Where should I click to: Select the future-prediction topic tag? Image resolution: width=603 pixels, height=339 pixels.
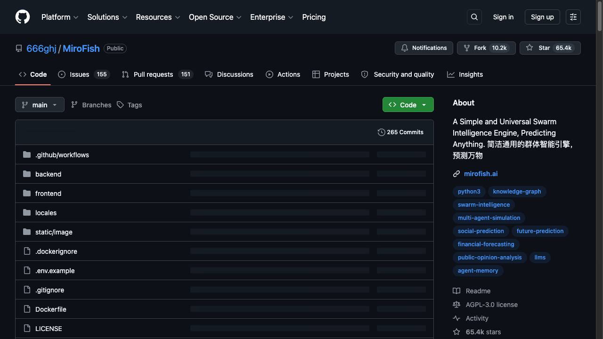pyautogui.click(x=540, y=231)
